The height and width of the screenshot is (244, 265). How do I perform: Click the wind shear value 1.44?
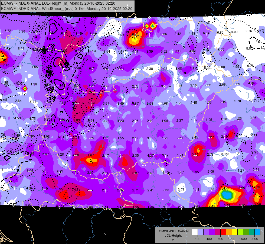click(120, 155)
